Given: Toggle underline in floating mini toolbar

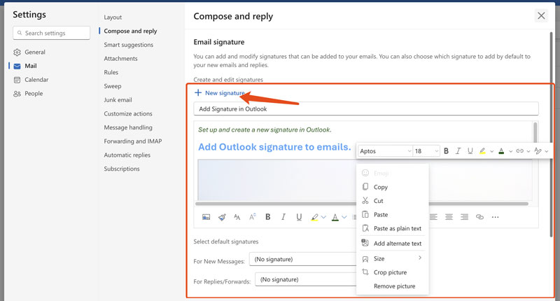Looking at the screenshot, I should pyautogui.click(x=470, y=151).
